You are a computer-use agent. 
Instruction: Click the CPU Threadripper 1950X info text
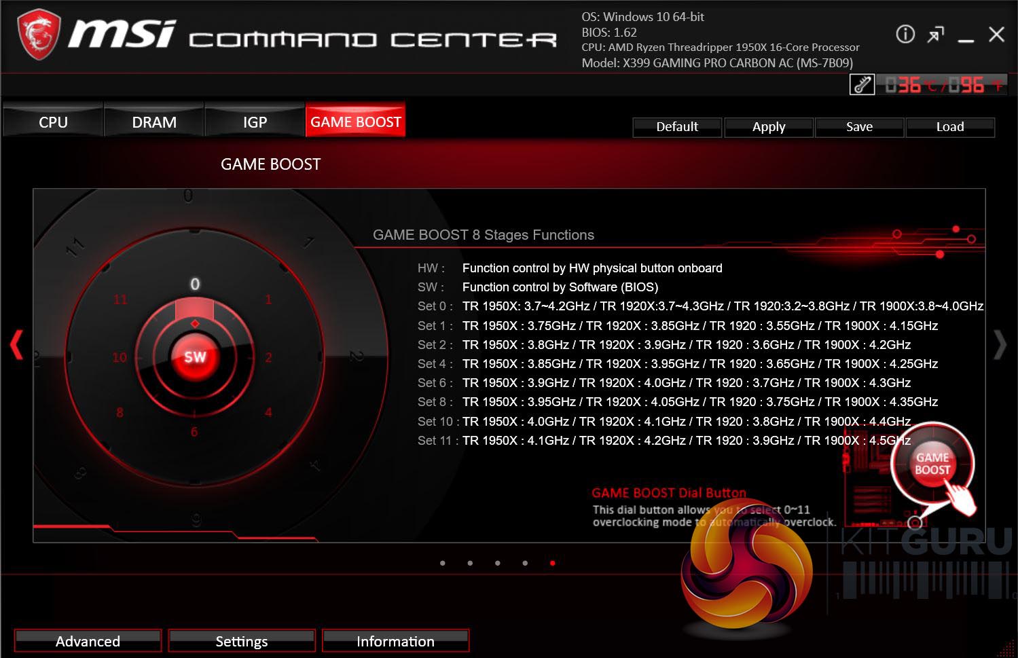coord(721,47)
